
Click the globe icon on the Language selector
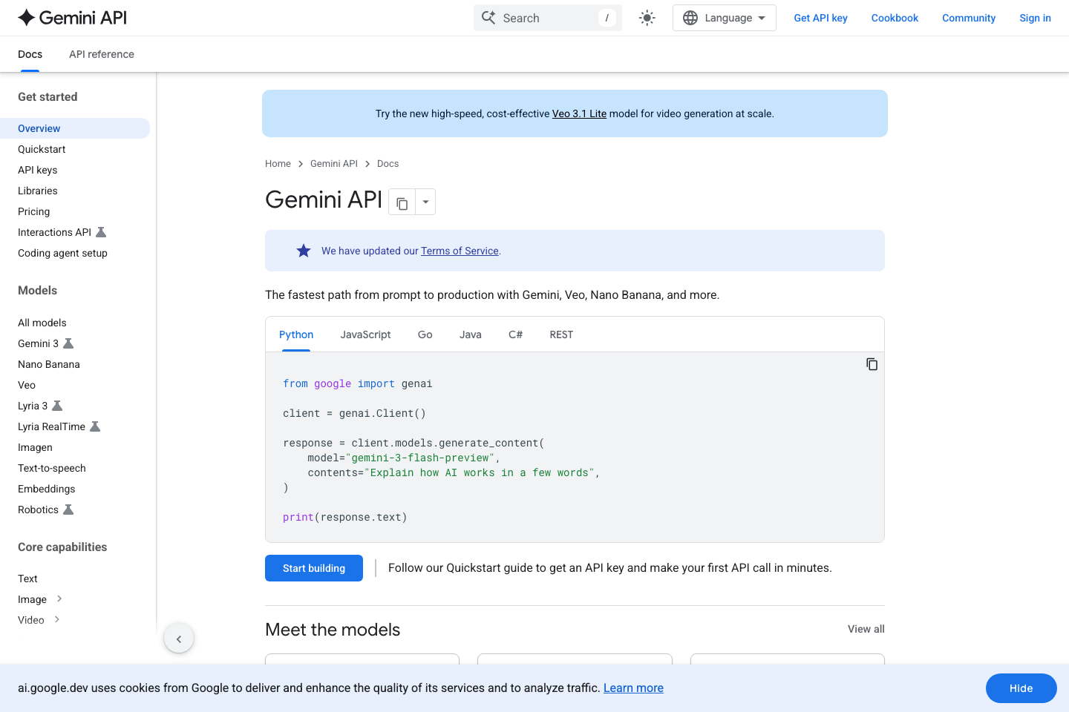pyautogui.click(x=691, y=17)
